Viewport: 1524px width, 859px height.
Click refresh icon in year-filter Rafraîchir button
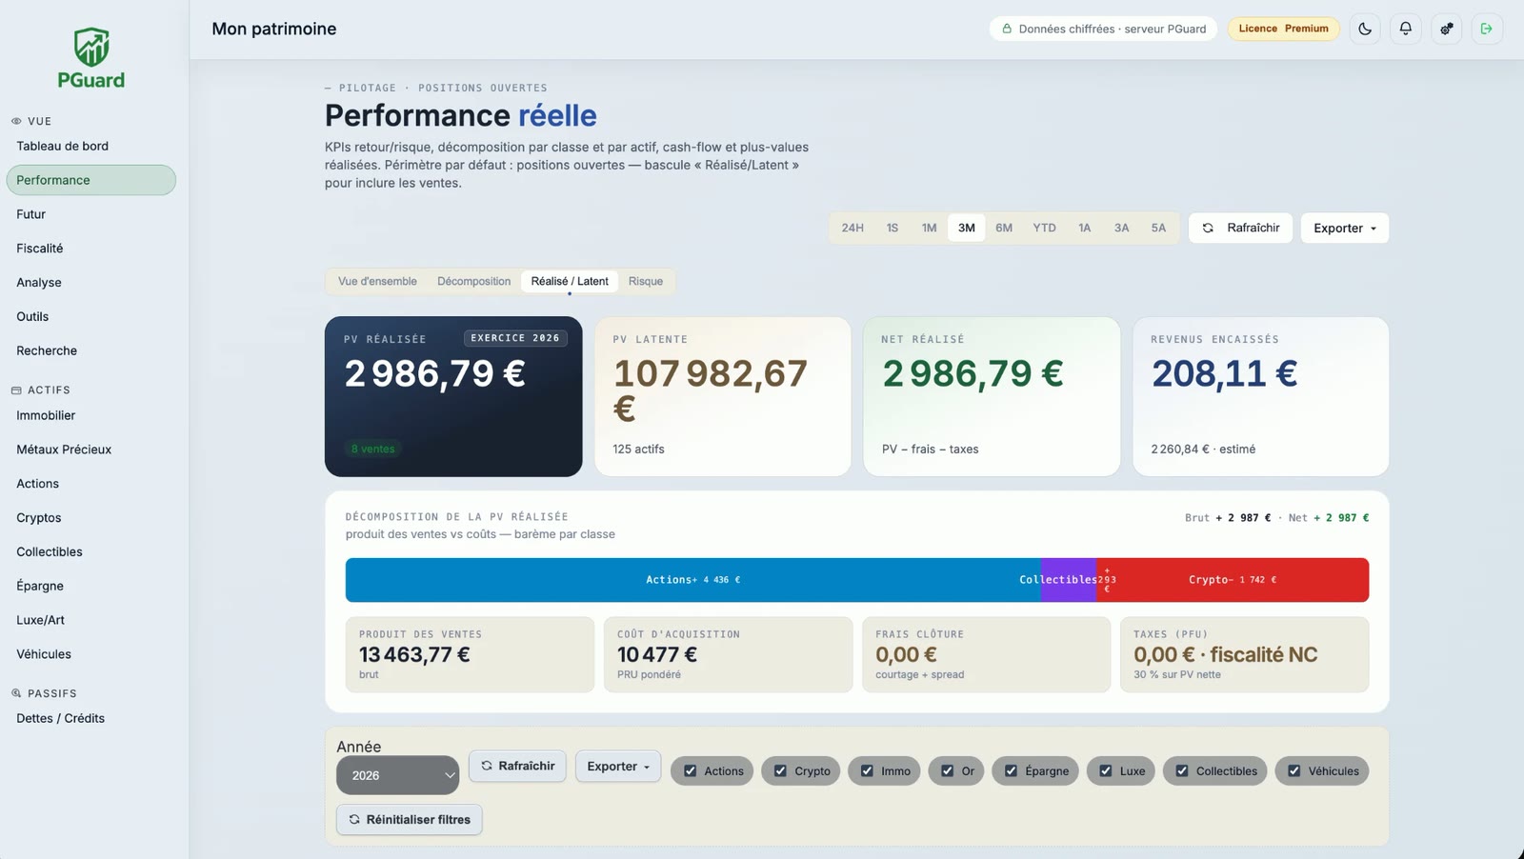click(x=487, y=766)
